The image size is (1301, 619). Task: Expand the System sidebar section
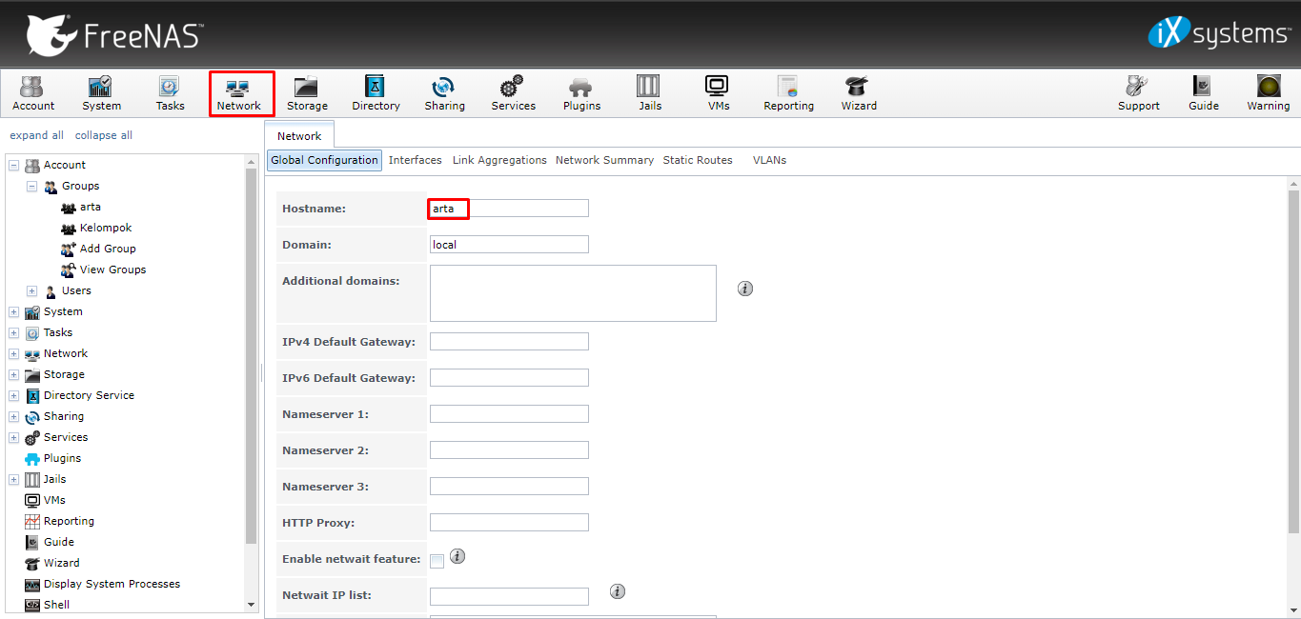click(x=12, y=311)
